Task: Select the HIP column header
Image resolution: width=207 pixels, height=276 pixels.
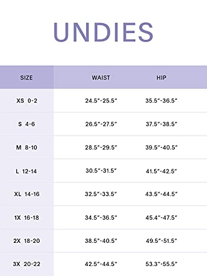Action: click(x=161, y=78)
